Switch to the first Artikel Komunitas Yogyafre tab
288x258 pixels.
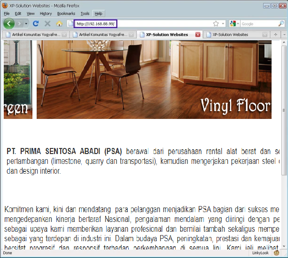click(36, 35)
